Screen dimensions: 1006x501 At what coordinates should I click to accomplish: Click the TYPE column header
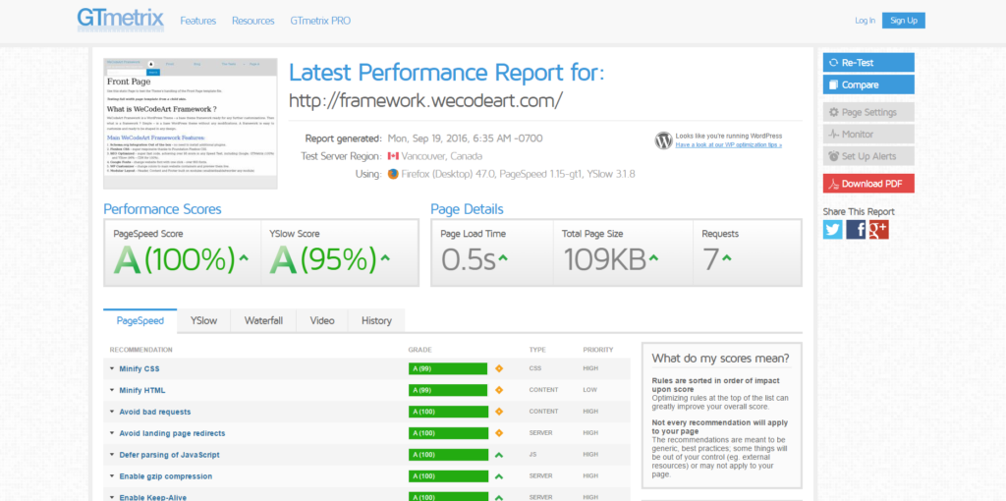coord(537,350)
